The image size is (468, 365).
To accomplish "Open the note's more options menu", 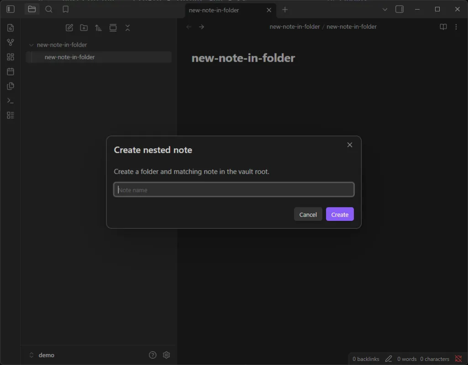I will pos(456,27).
